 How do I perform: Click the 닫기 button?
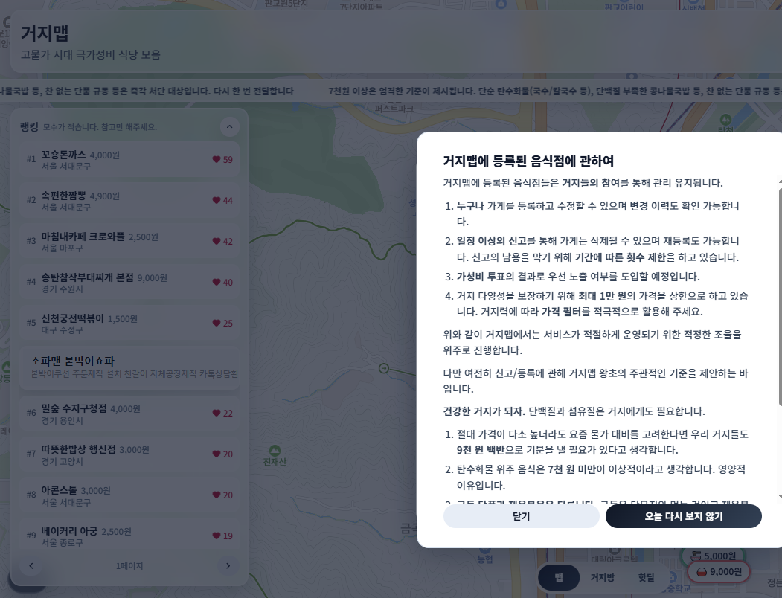[x=521, y=516]
